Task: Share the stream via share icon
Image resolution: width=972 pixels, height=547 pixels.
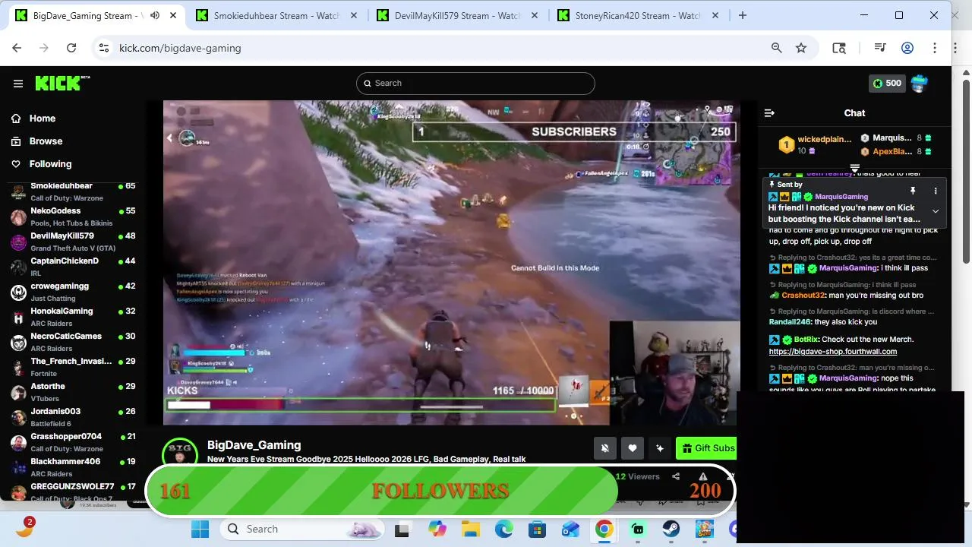Action: [x=676, y=476]
